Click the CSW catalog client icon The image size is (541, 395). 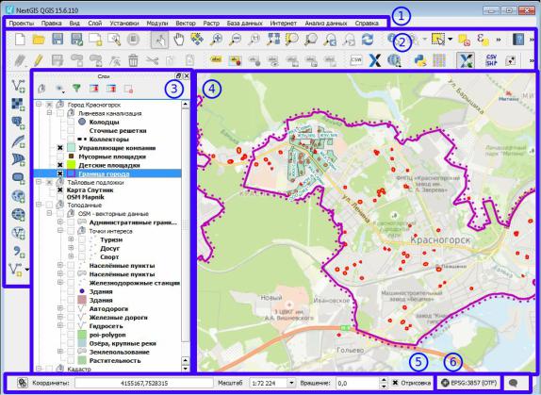[355, 60]
